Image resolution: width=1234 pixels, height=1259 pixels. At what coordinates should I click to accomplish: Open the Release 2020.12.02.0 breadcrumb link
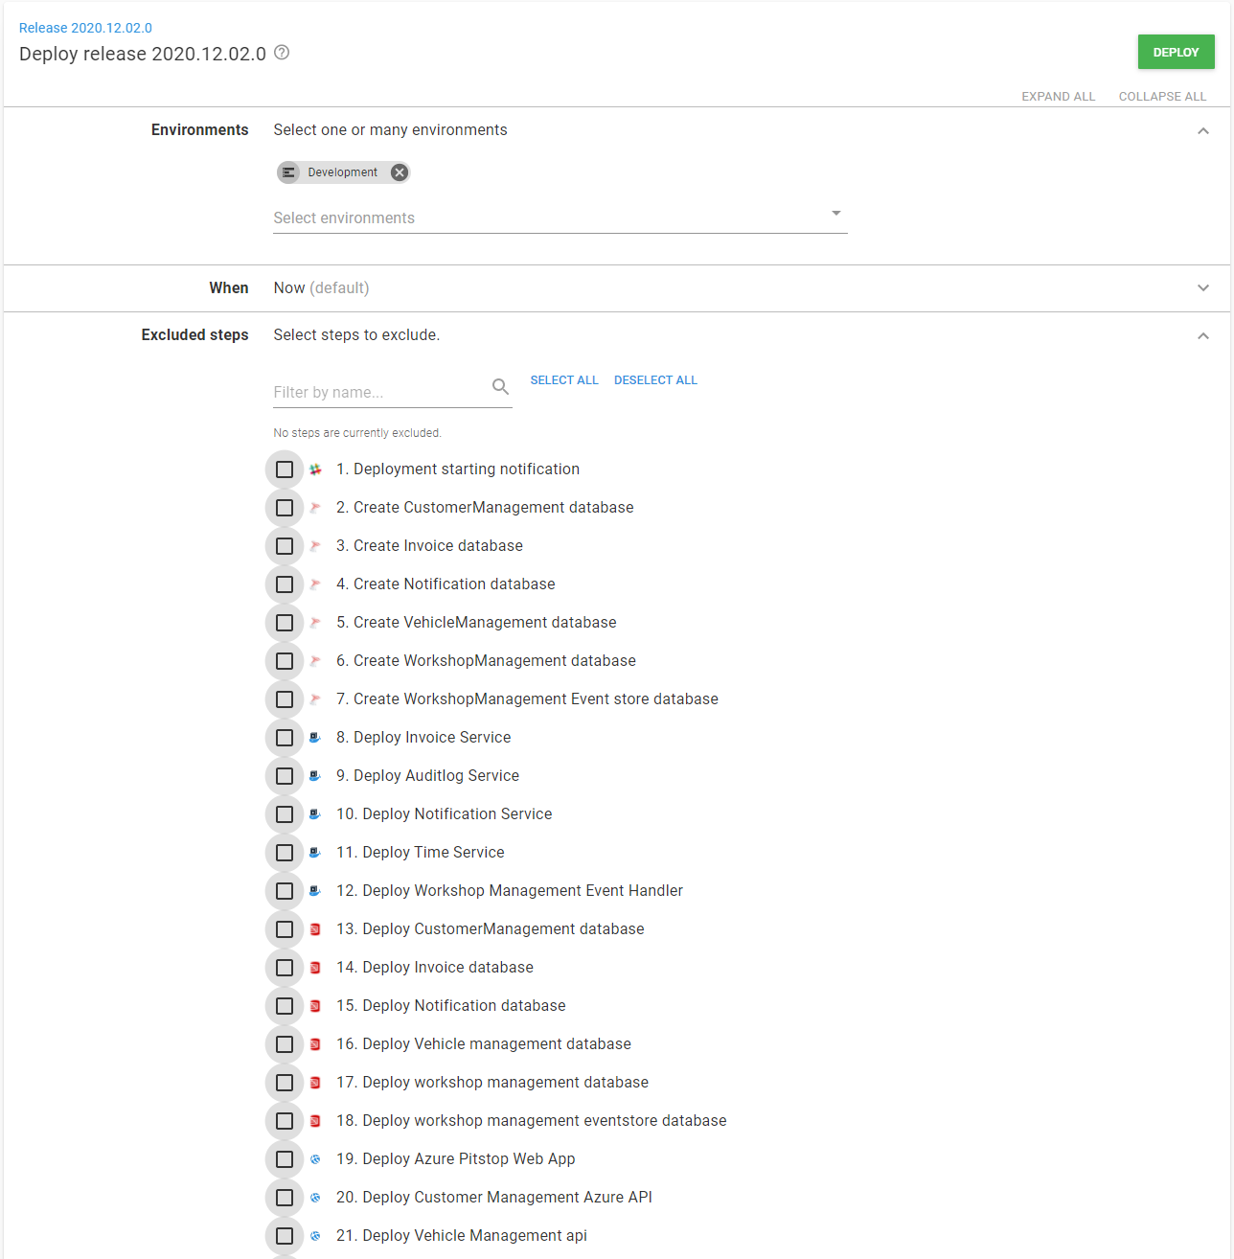pos(85,28)
